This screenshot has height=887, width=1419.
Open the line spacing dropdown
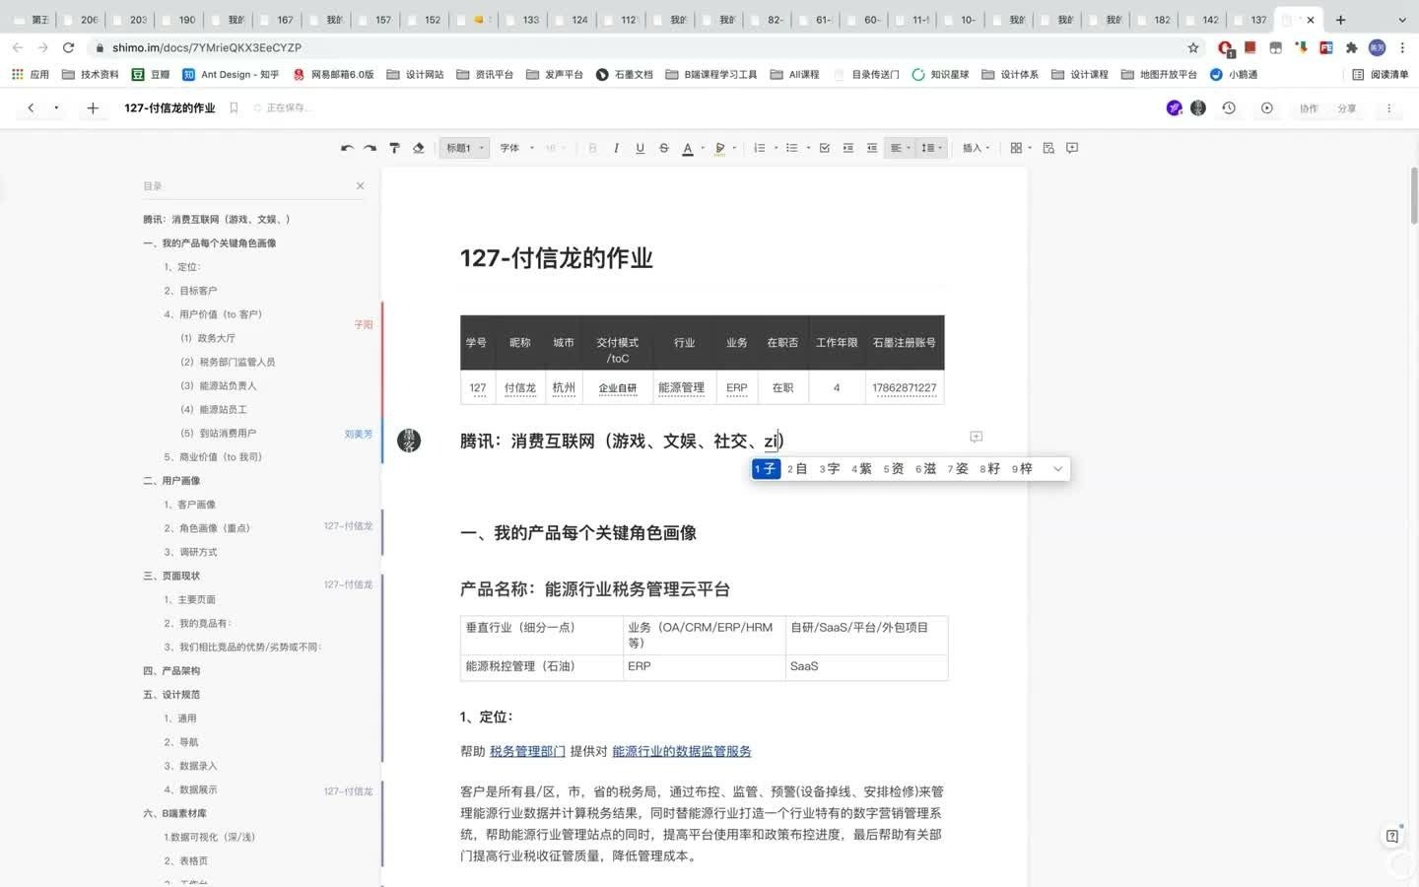click(931, 148)
